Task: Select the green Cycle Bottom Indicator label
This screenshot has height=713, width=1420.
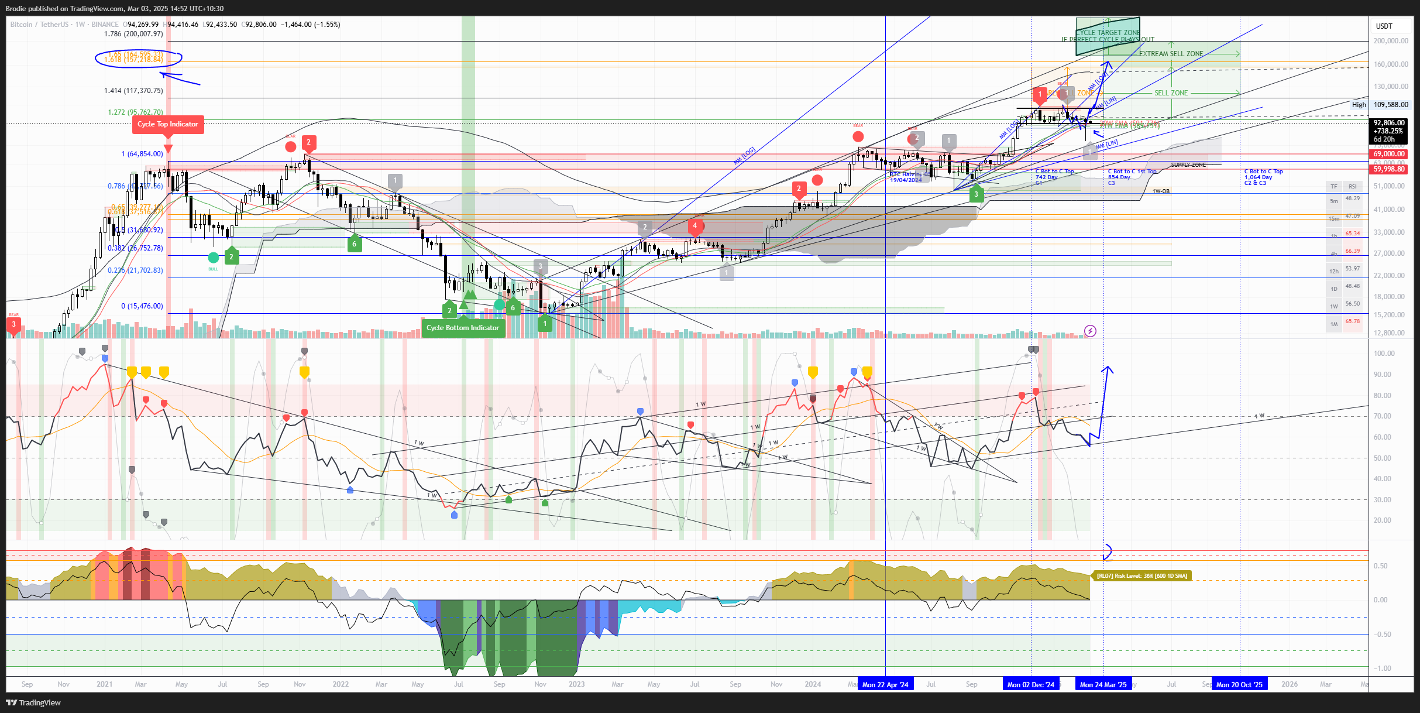Action: [463, 328]
